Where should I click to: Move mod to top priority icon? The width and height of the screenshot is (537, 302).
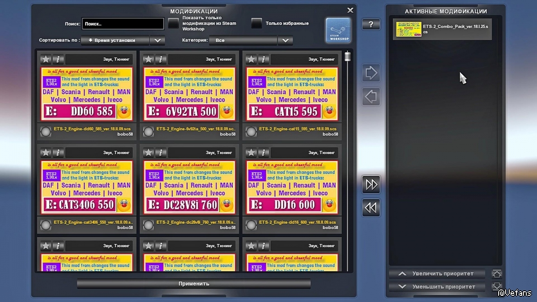point(497,273)
